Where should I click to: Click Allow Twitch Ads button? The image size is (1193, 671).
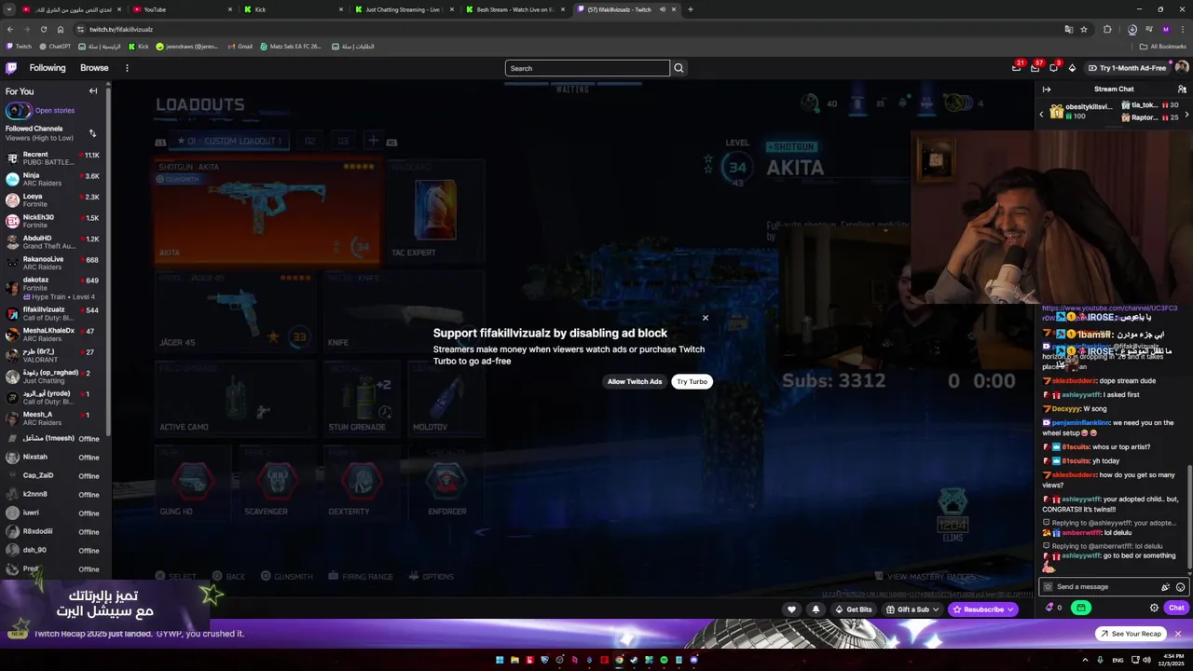coord(635,381)
